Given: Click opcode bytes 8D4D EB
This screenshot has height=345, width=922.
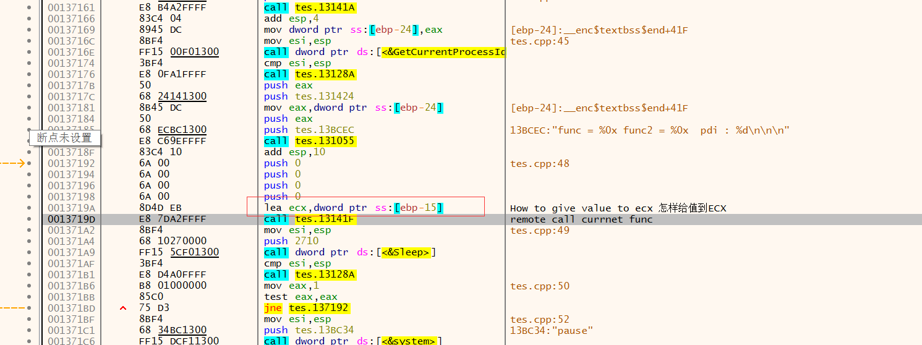Looking at the screenshot, I should click(x=160, y=208).
